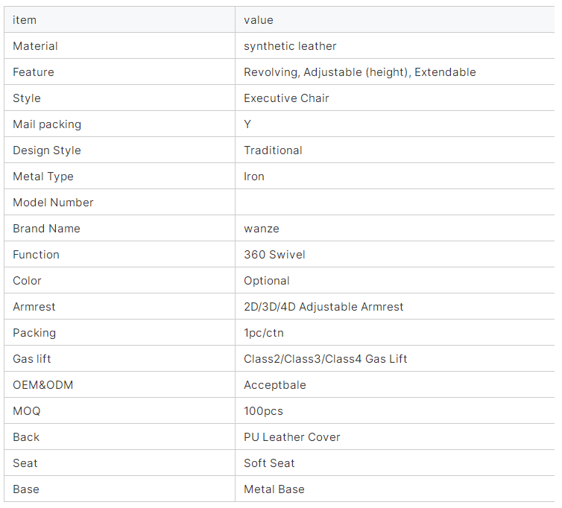The height and width of the screenshot is (508, 562).
Task: Select the 'Soft Seat' value cell
Action: click(x=269, y=463)
